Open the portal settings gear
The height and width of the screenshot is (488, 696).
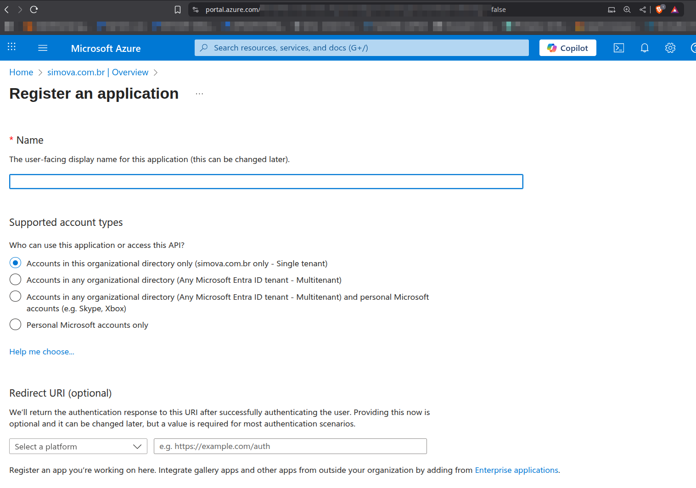670,48
